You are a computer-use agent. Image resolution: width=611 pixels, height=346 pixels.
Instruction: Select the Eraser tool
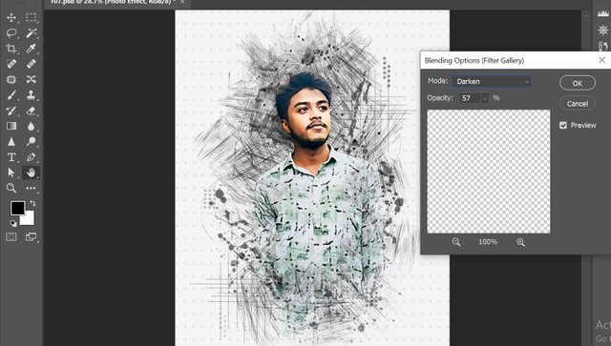[32, 111]
